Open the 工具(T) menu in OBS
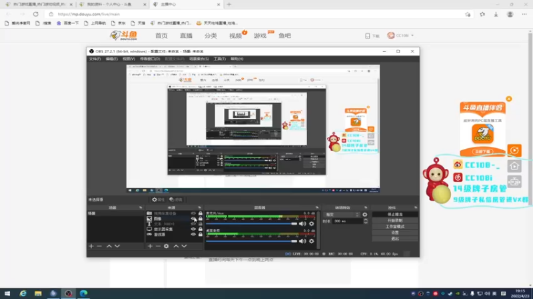 click(x=220, y=58)
